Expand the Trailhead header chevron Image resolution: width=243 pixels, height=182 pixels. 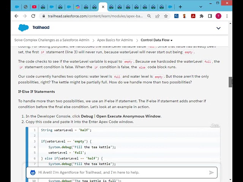(x=218, y=28)
